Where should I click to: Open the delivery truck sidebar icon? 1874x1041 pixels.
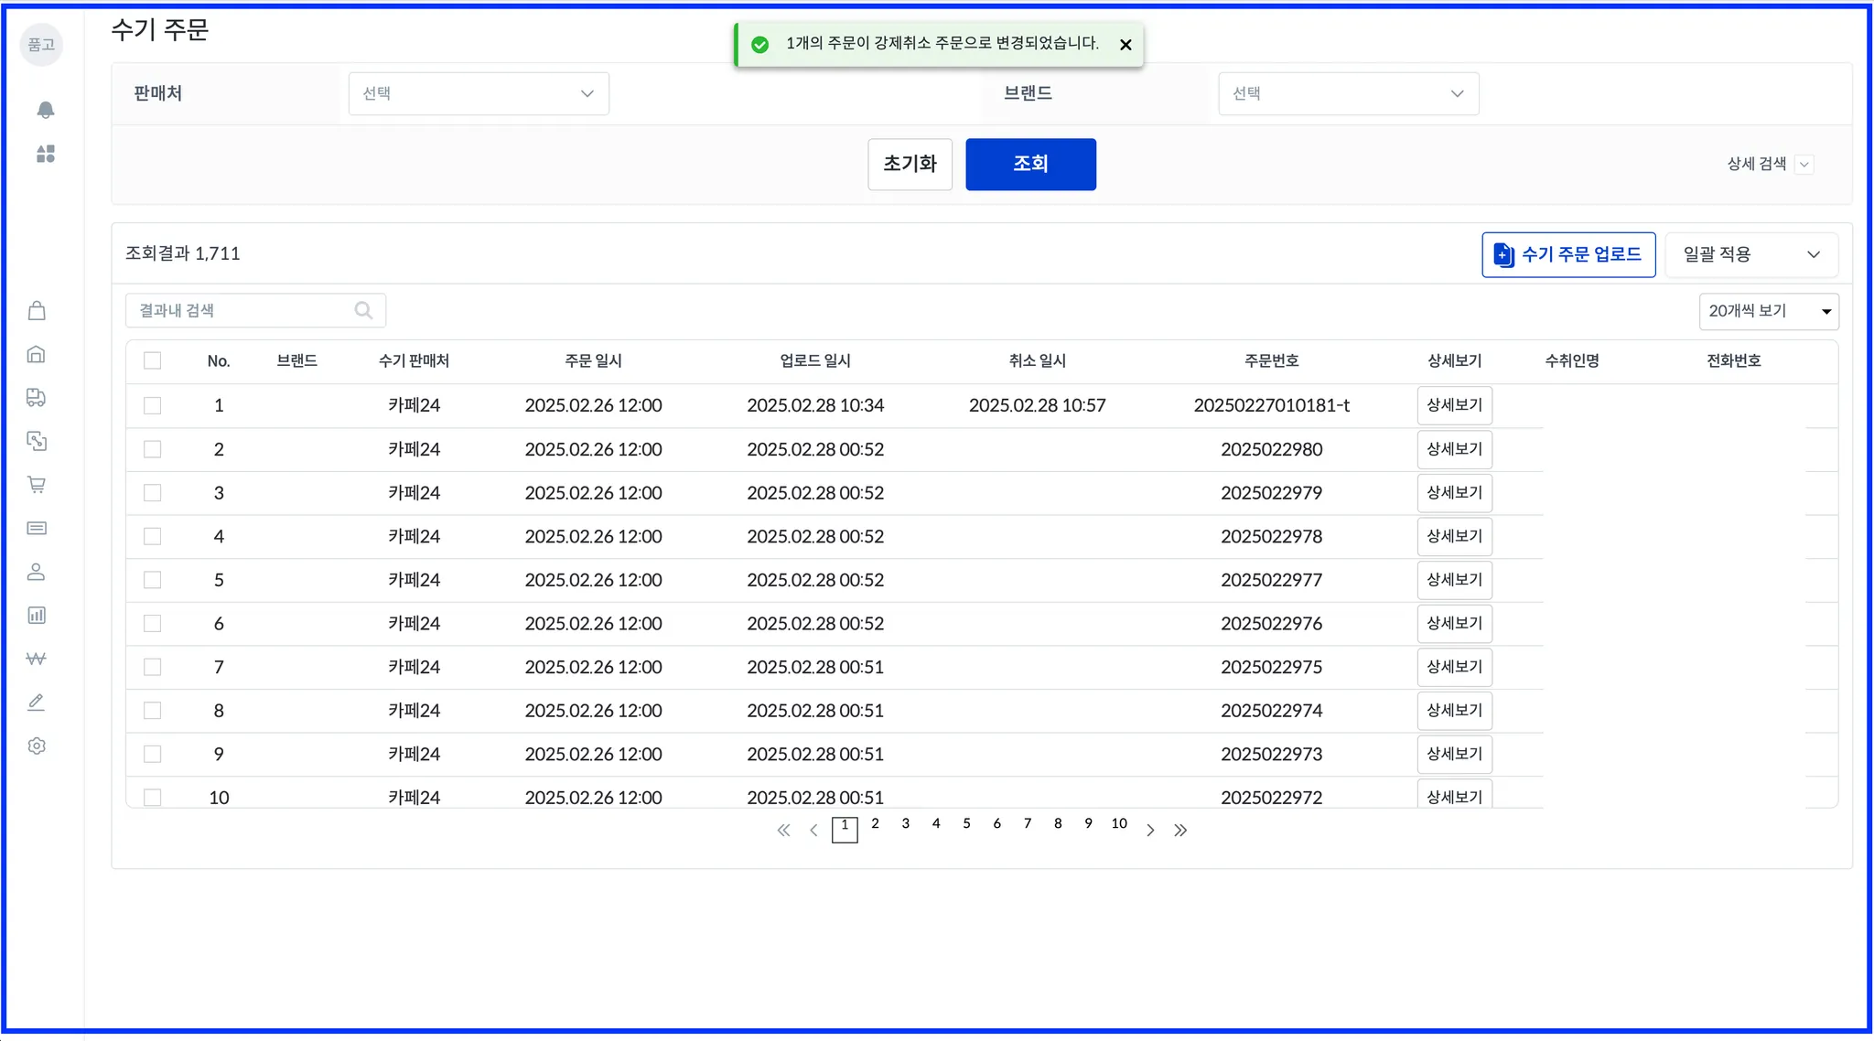pyautogui.click(x=37, y=397)
